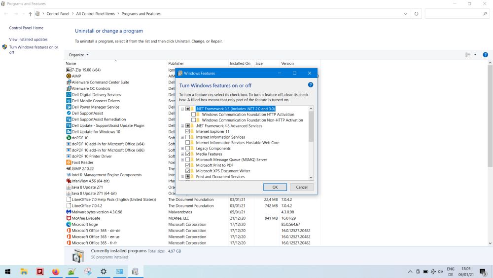493x278 pixels.
Task: Expand Microsoft Message Queue (MSMQ) Server
Action: [182, 159]
